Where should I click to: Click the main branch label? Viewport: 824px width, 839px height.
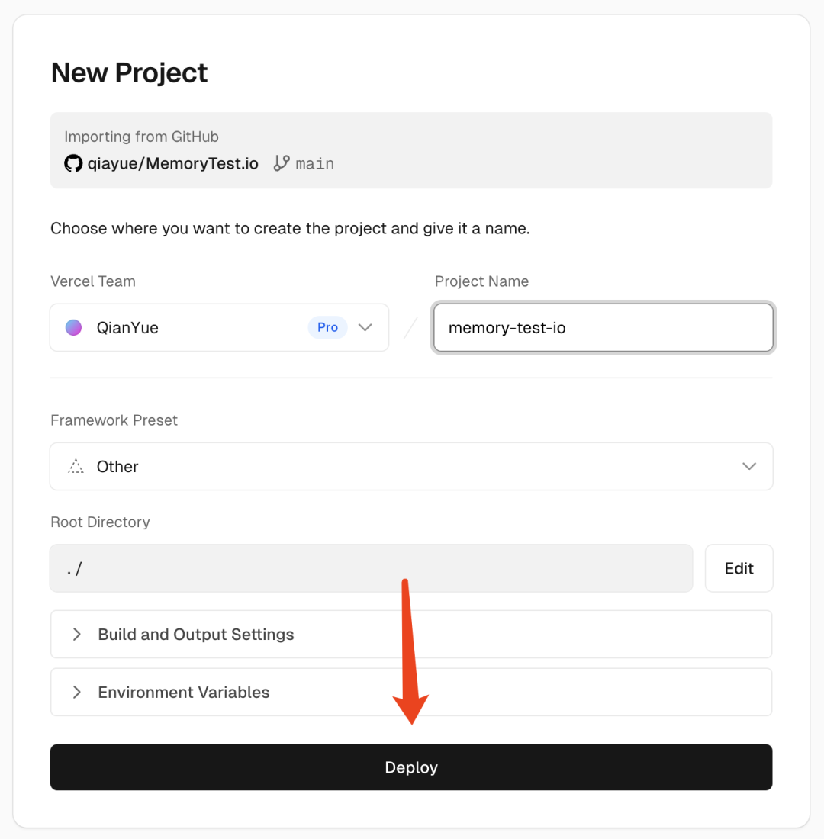[x=315, y=164]
